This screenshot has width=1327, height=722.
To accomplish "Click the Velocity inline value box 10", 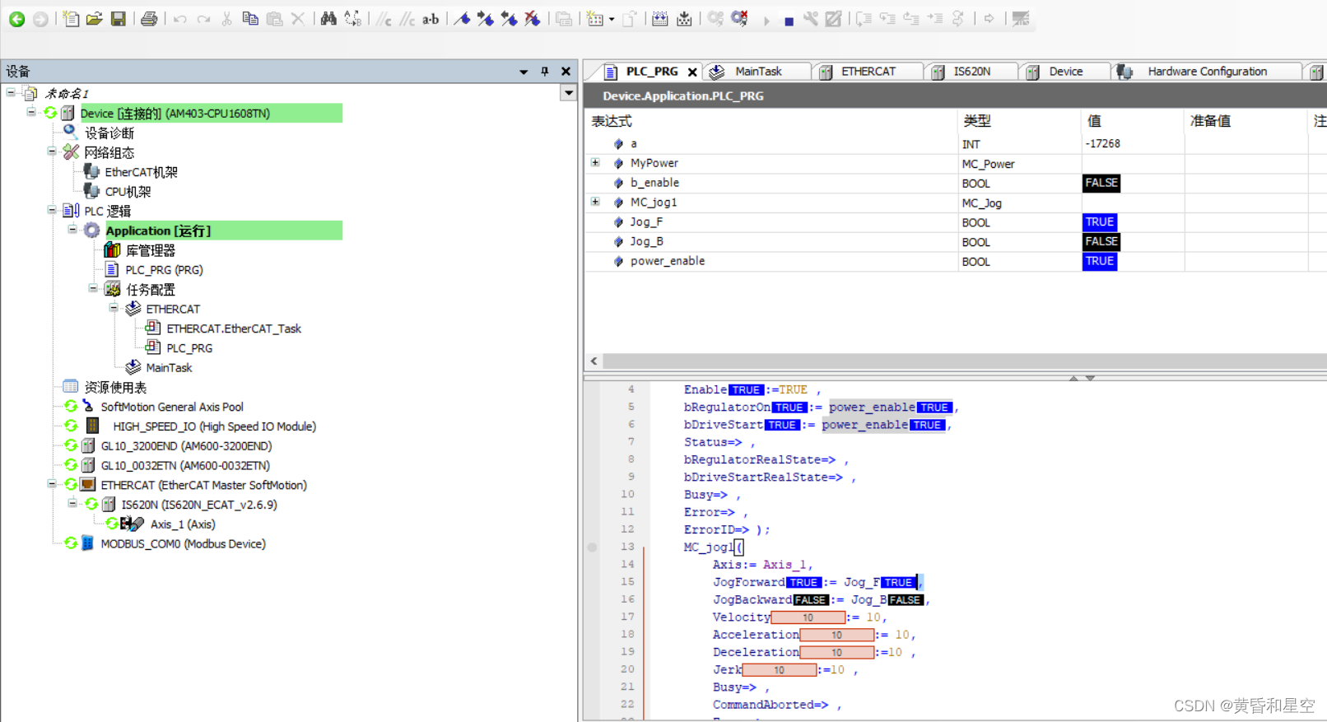I will [808, 617].
